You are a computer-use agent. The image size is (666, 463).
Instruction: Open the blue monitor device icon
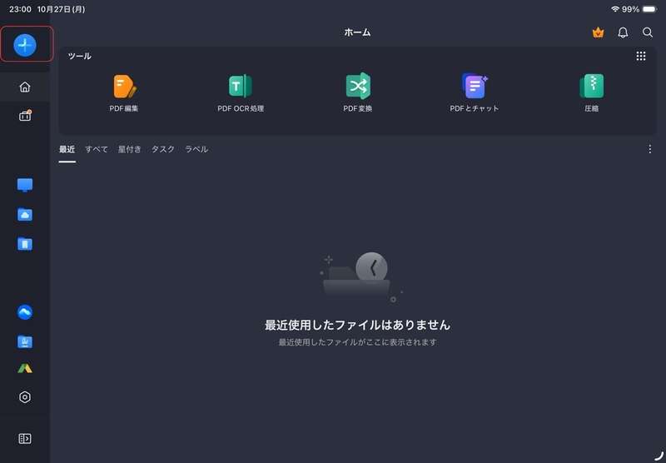[25, 185]
